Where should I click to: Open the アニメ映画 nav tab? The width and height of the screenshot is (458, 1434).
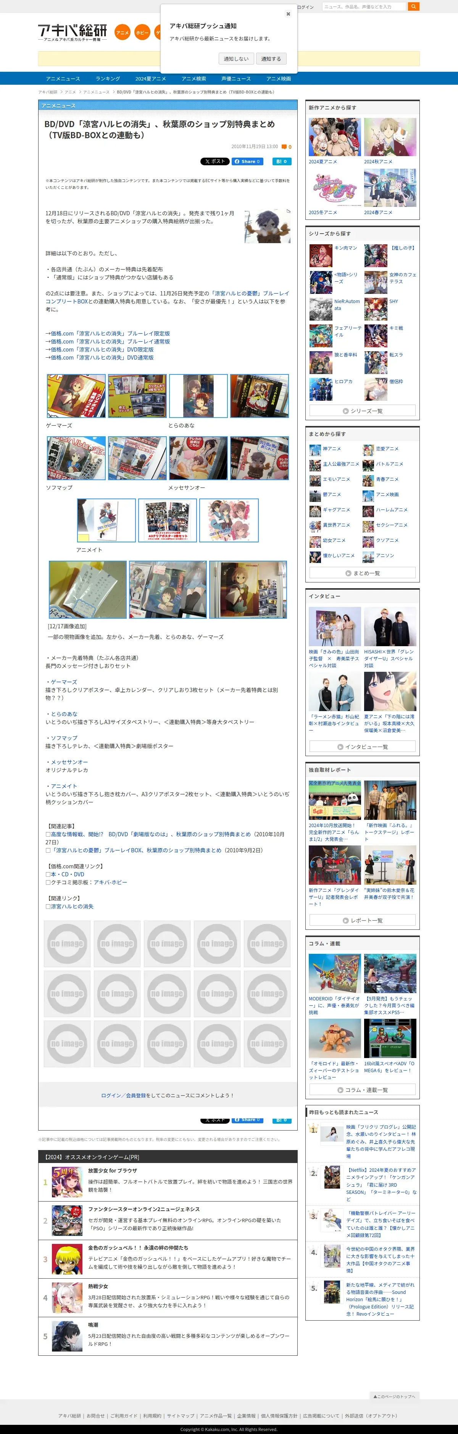coord(278,79)
